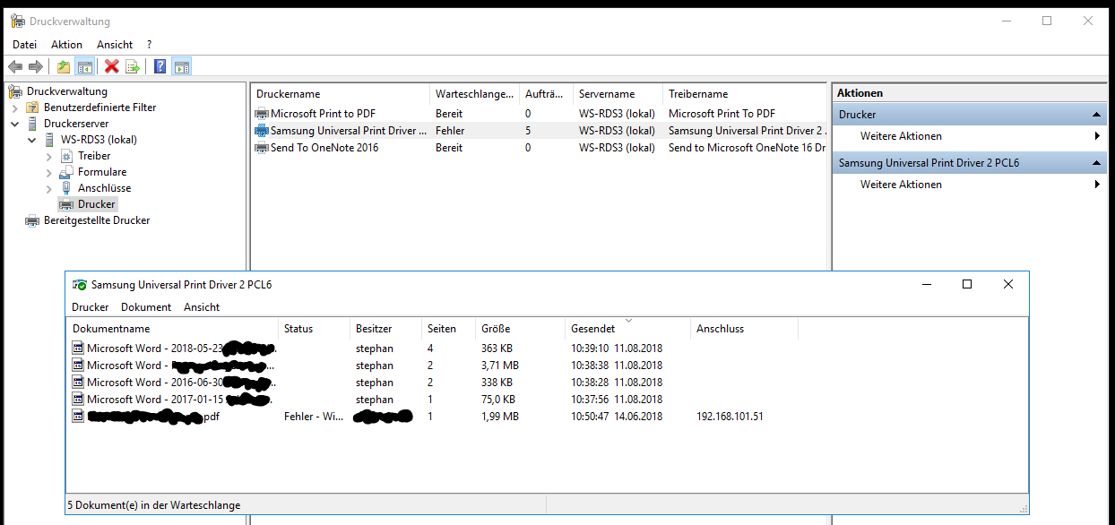The height and width of the screenshot is (525, 1115).
Task: Select the Drucker node label in tree
Action: [96, 204]
